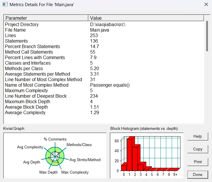Click the histogram bar for depth 2

click(135, 159)
